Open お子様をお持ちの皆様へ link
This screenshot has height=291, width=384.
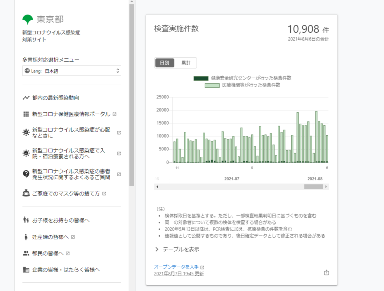pyautogui.click(x=61, y=220)
